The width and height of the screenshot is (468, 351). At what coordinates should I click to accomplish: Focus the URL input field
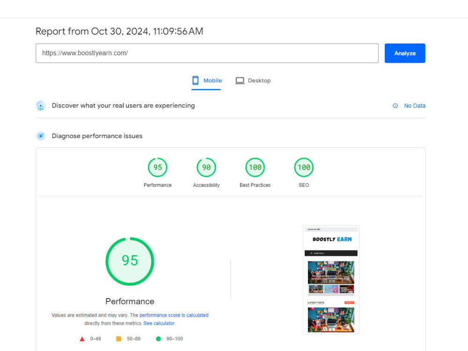207,53
